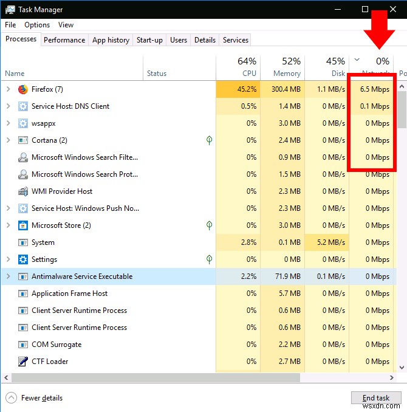Expand the wsappx process group
The width and height of the screenshot is (407, 412).
[8, 123]
